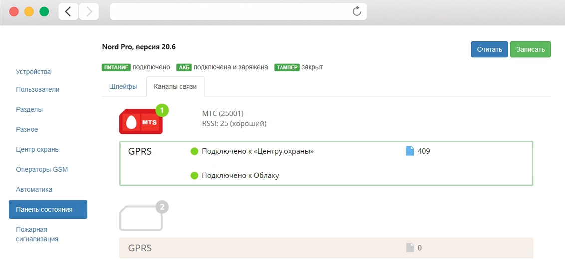Click the gray document icon beside 0
Screen dimensions: 565x272
click(410, 248)
